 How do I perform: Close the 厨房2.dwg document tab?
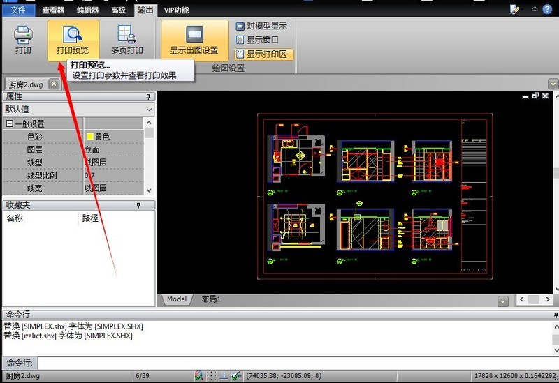(54, 84)
